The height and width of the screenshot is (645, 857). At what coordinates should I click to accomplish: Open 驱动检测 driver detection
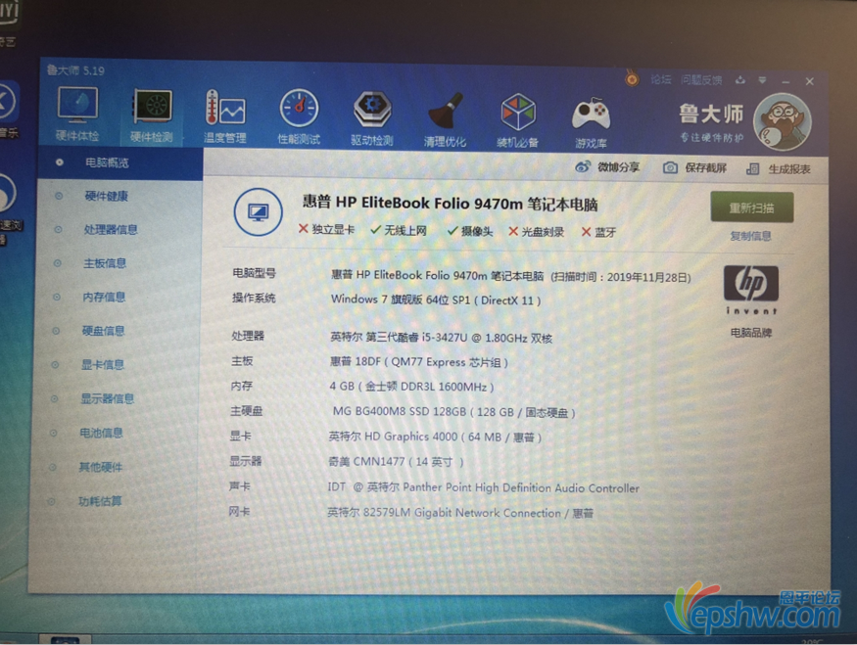tap(372, 118)
